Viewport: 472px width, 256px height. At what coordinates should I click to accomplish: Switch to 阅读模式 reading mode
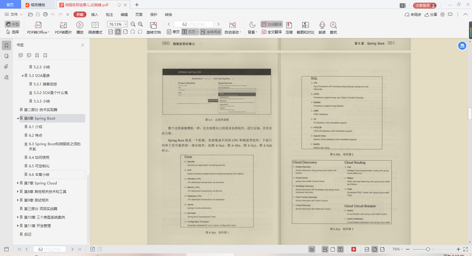(x=95, y=28)
